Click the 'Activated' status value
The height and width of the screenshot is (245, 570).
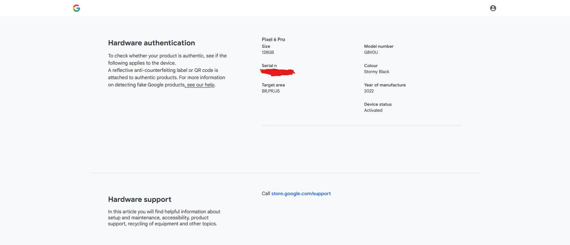coord(373,110)
